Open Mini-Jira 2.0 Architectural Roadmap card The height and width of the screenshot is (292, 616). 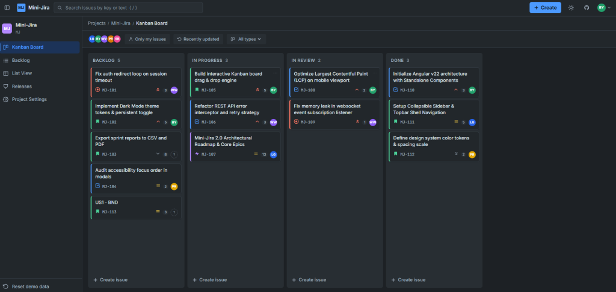pos(235,147)
